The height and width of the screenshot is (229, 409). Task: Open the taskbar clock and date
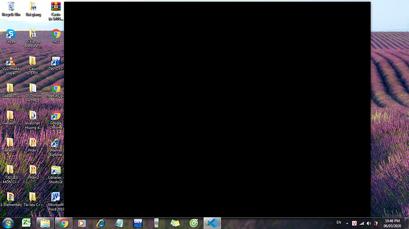coord(392,223)
